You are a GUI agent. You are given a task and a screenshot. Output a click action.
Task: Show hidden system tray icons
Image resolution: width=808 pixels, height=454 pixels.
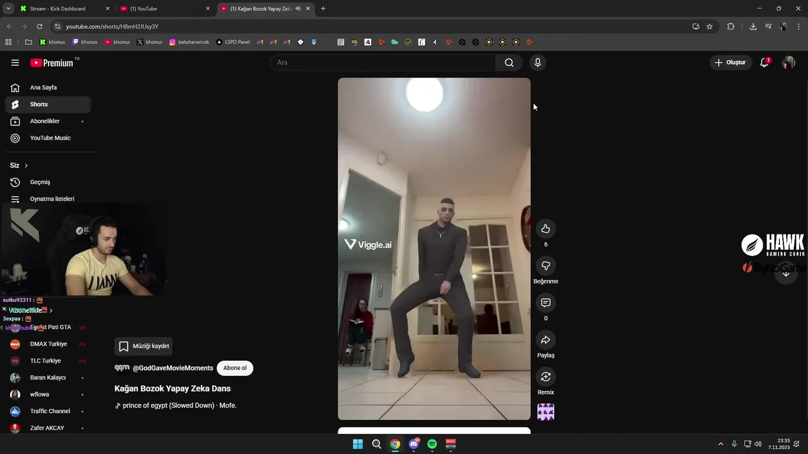(720, 444)
